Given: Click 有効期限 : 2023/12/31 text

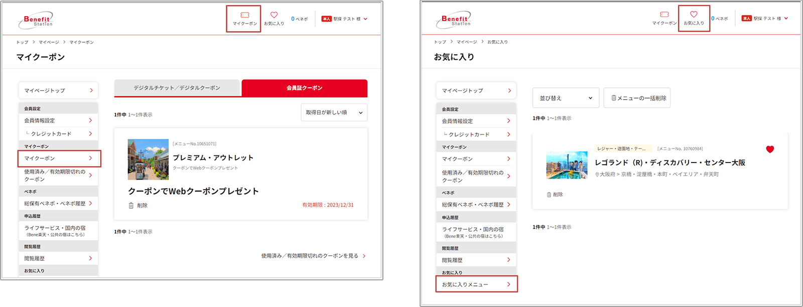Looking at the screenshot, I should pyautogui.click(x=328, y=205).
